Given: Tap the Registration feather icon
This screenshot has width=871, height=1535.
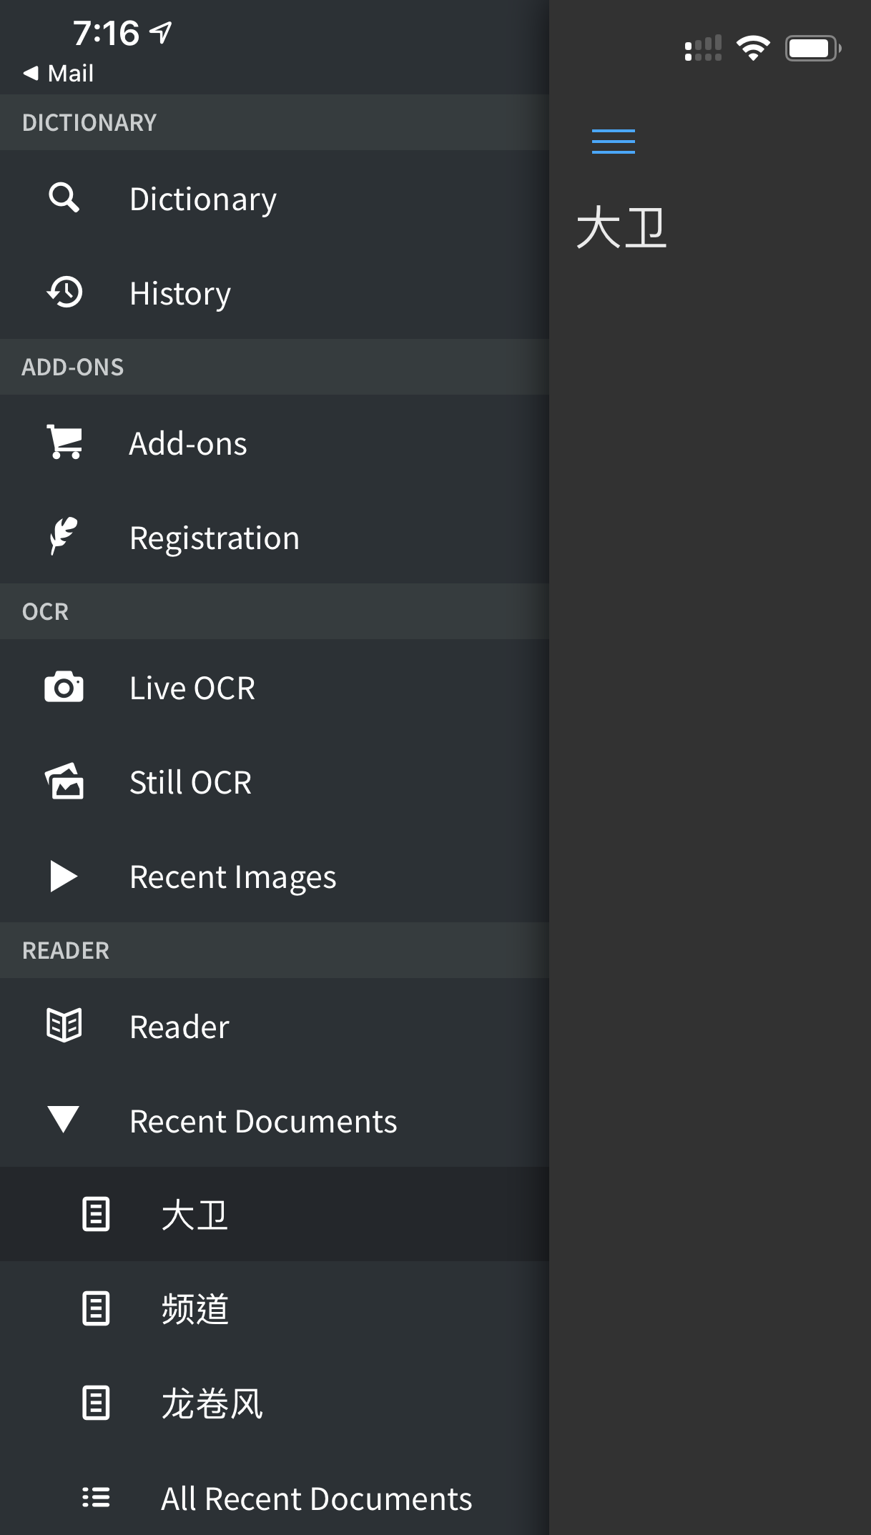Looking at the screenshot, I should (64, 537).
